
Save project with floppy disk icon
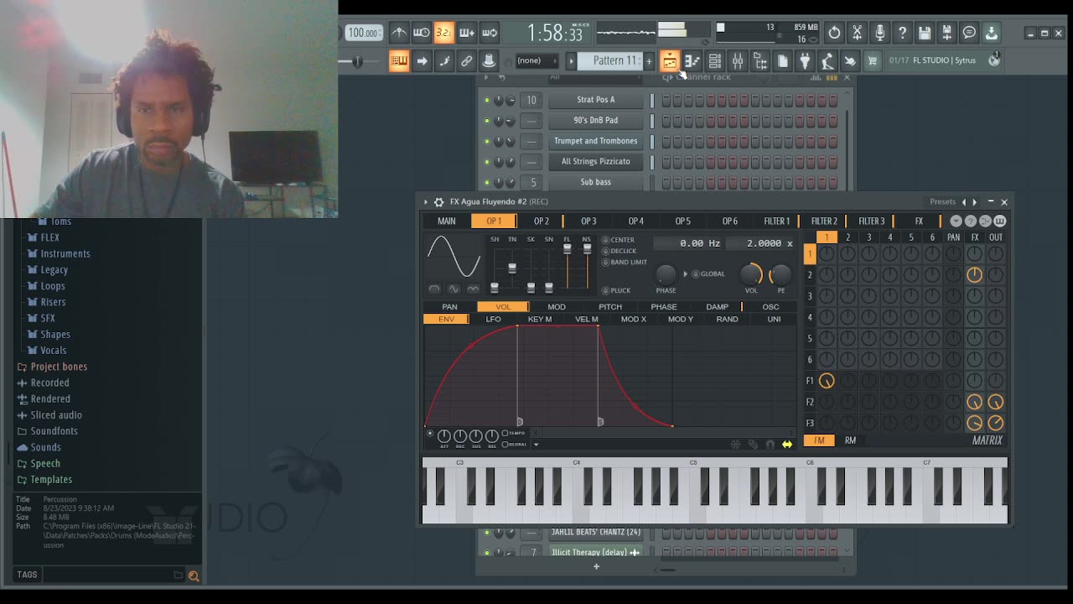[x=925, y=33]
